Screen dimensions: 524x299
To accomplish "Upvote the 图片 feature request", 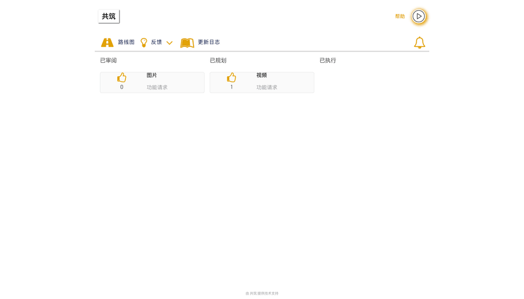I will point(122,77).
